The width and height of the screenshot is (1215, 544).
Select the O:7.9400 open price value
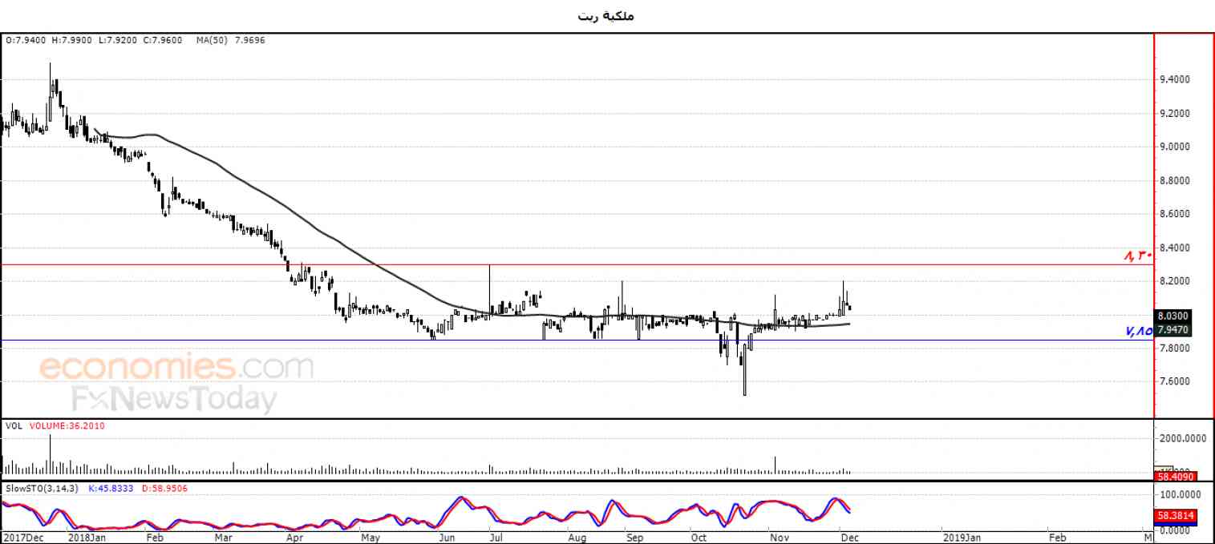point(25,39)
